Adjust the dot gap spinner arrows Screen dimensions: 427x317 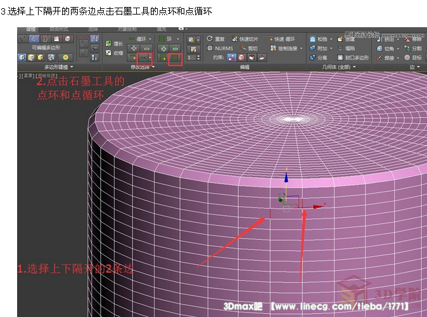tap(198, 58)
